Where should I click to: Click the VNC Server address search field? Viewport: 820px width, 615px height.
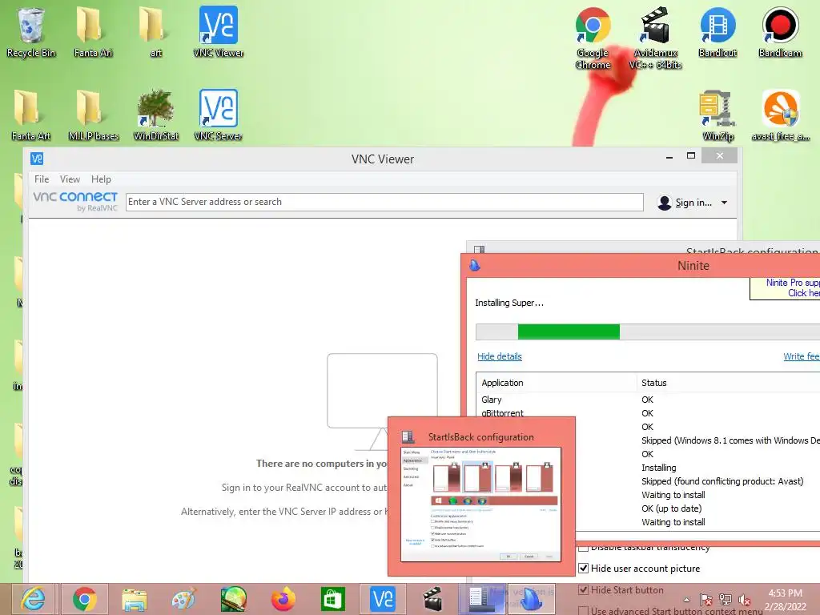click(x=384, y=202)
